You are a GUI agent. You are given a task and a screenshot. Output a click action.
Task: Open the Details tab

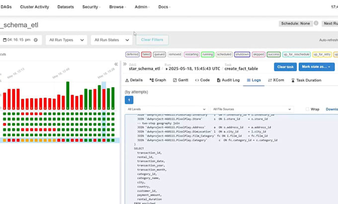point(134,80)
